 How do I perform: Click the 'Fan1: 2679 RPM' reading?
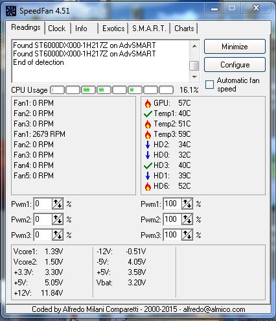40,134
